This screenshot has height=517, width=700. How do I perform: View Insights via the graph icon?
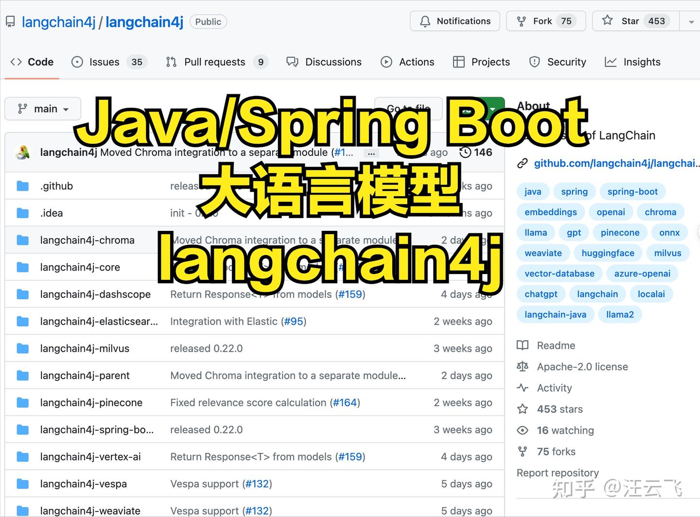(611, 62)
